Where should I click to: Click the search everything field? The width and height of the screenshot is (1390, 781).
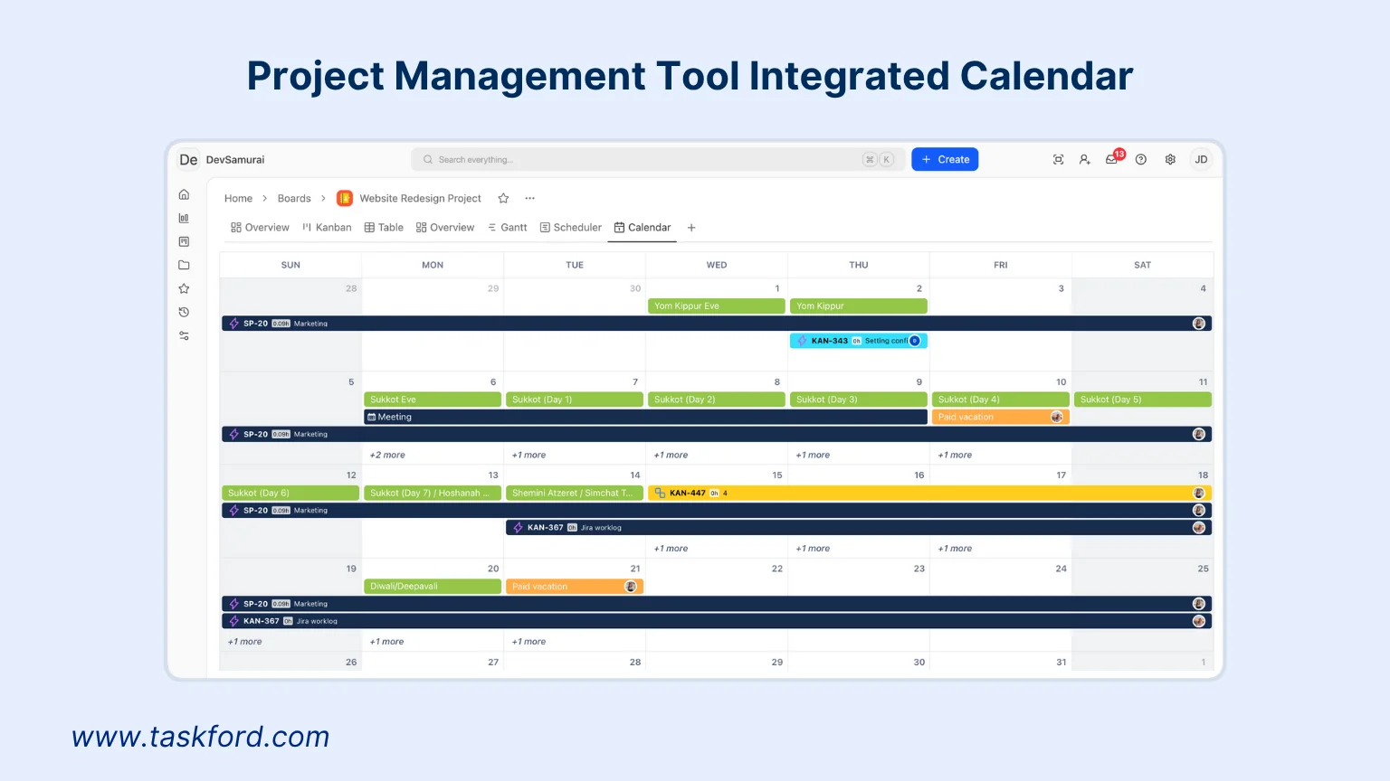633,159
